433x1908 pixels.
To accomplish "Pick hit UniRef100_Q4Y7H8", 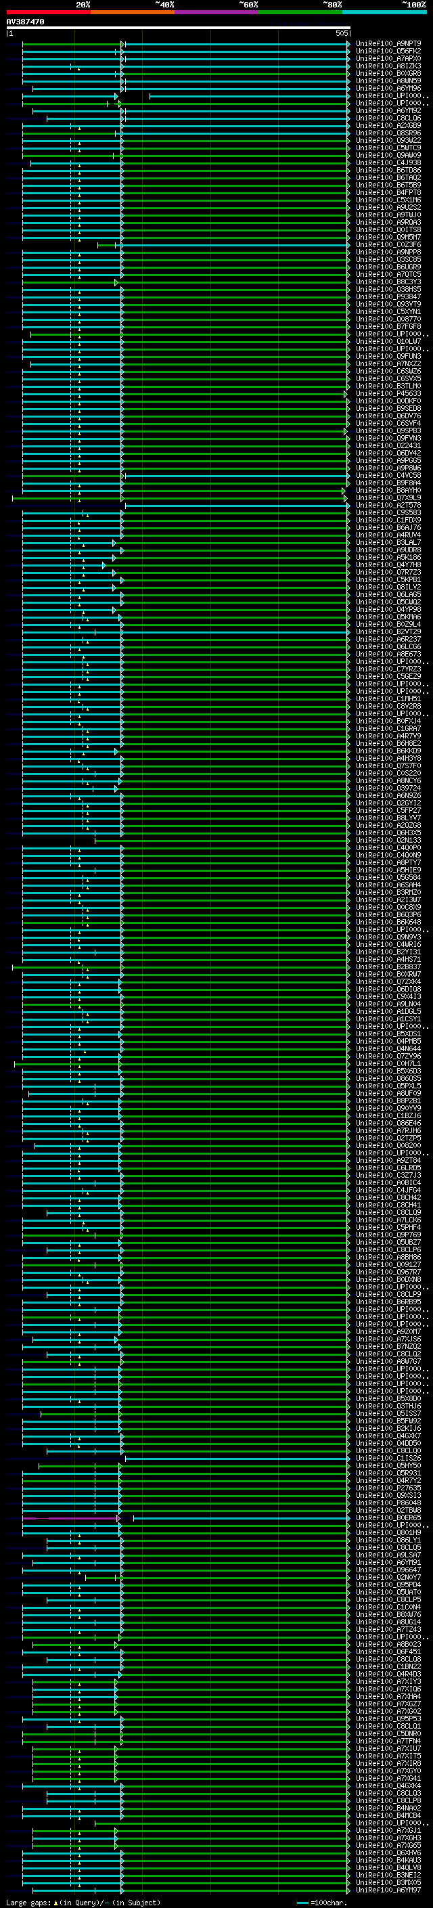I will 388,564.
